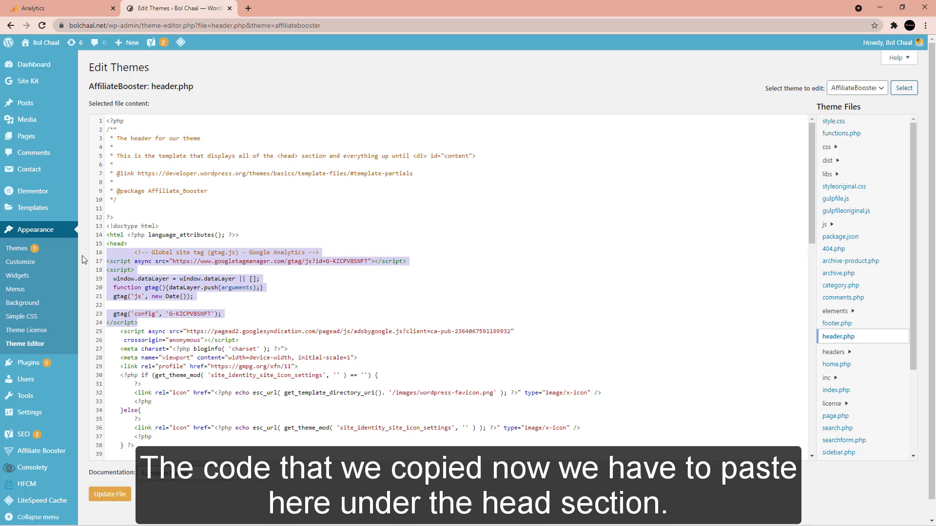The width and height of the screenshot is (936, 526).
Task: Click the diamond-shaped icon in admin bar
Action: coord(180,42)
